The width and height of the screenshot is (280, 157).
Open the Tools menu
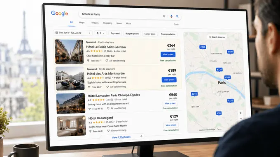tap(176, 24)
